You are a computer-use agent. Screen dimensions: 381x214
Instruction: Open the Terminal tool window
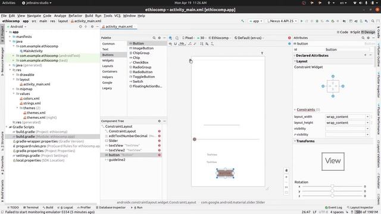click(31, 207)
